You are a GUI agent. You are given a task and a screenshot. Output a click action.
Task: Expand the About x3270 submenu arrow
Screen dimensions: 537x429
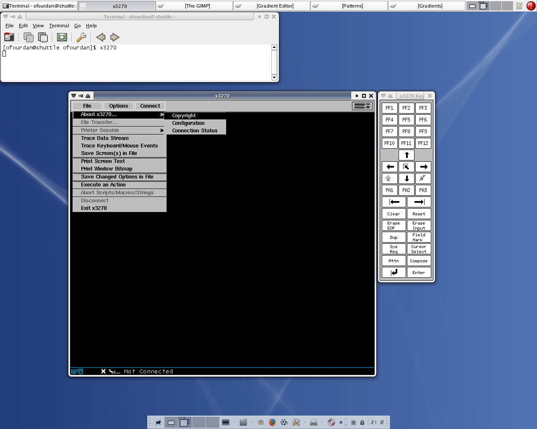pos(162,114)
